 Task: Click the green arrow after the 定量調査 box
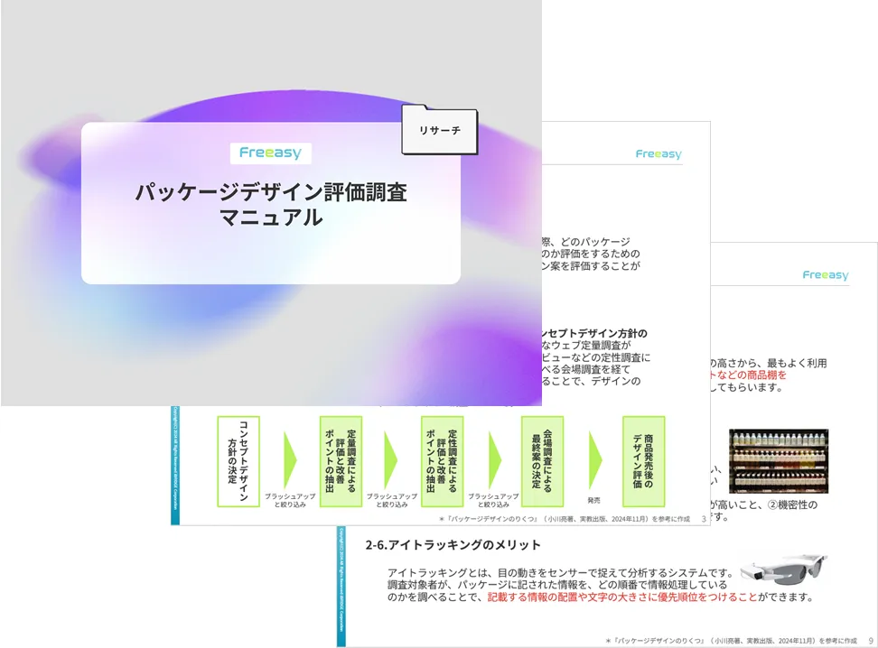(x=391, y=460)
